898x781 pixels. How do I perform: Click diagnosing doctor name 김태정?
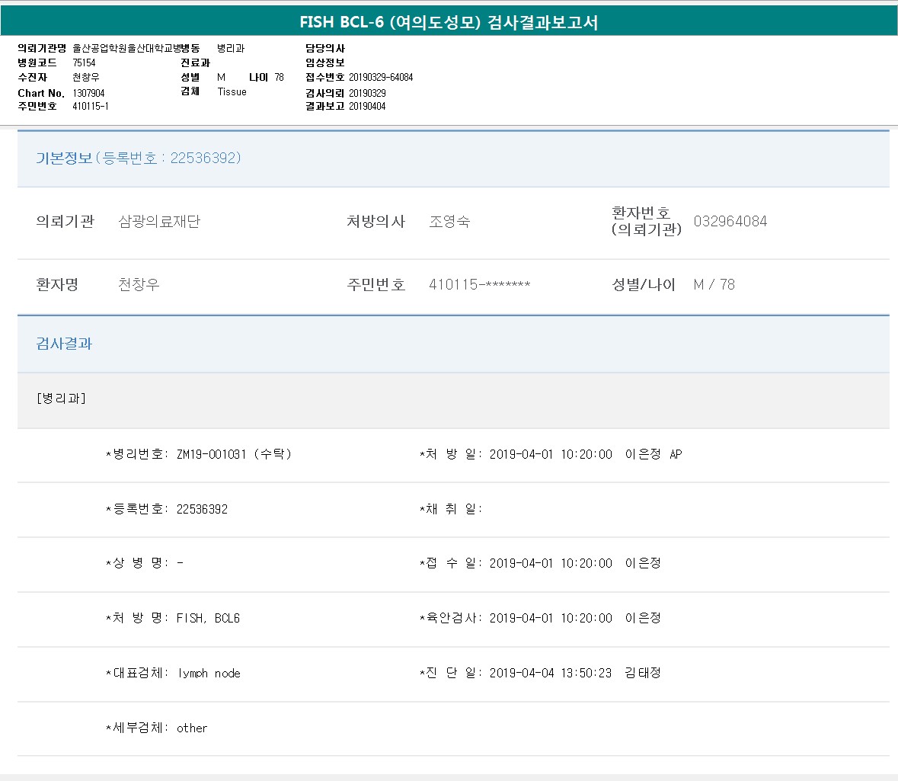tap(643, 673)
